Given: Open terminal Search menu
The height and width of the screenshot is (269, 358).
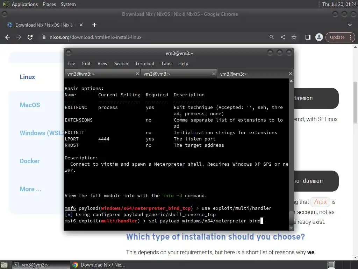Looking at the screenshot, I should click(121, 63).
